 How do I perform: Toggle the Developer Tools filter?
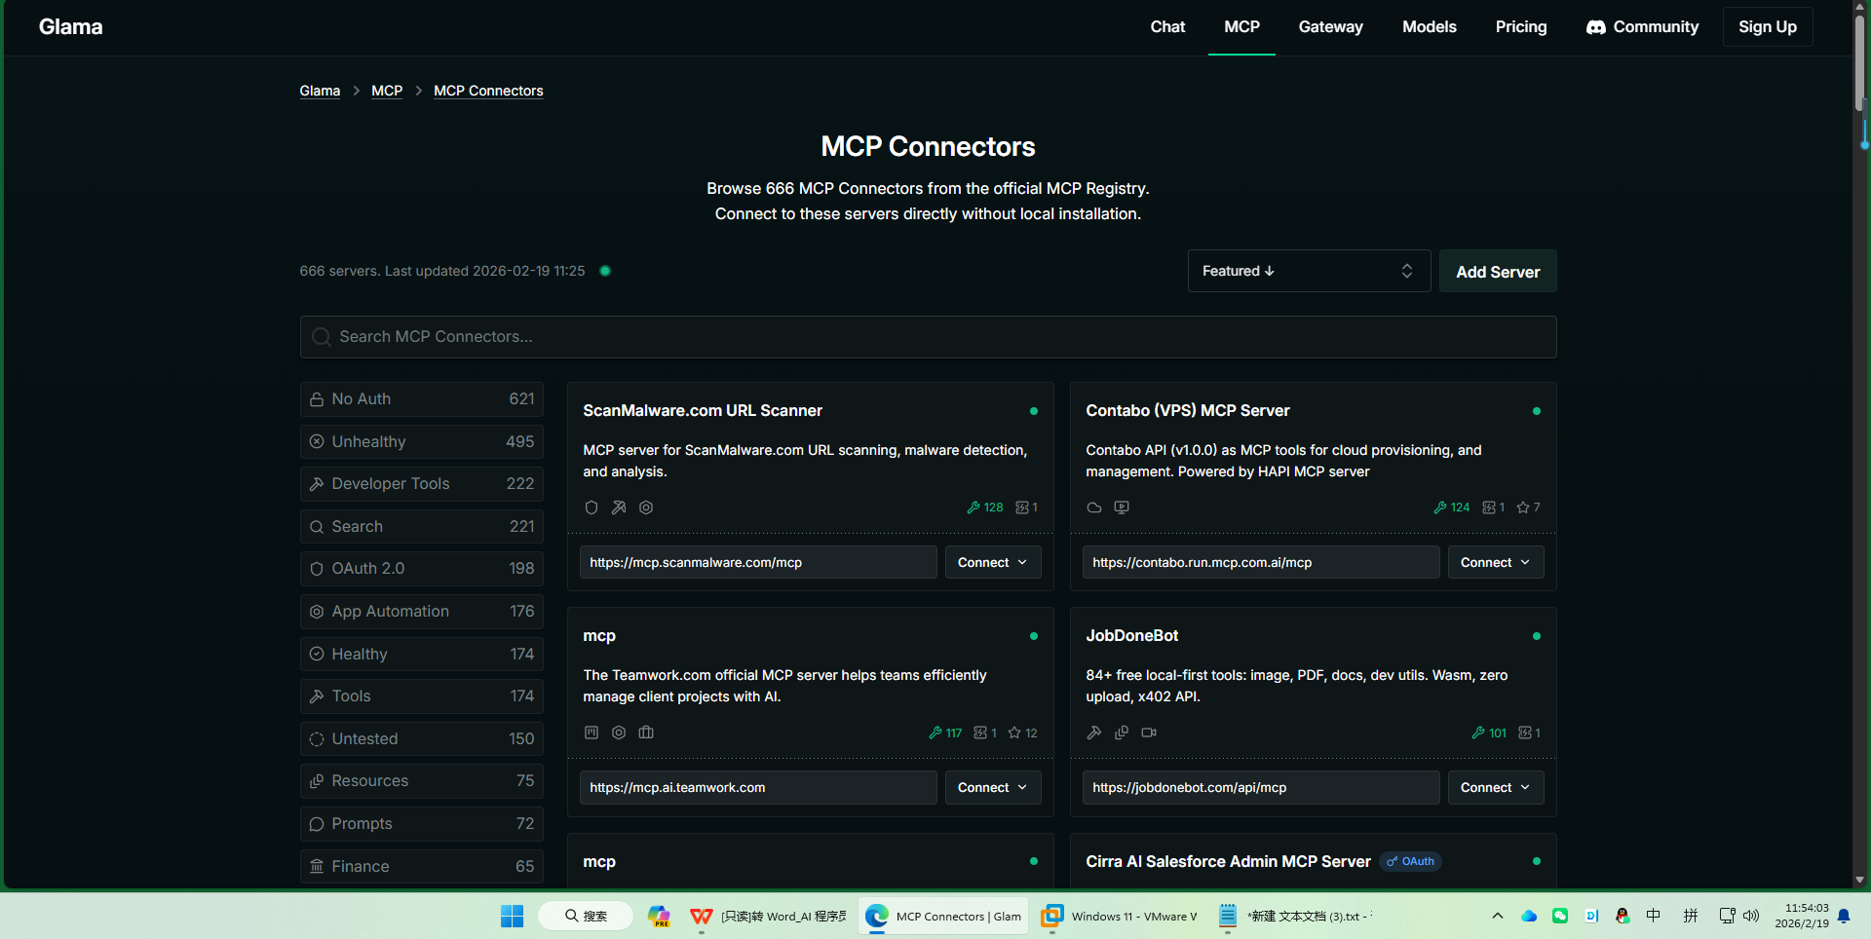(x=422, y=484)
